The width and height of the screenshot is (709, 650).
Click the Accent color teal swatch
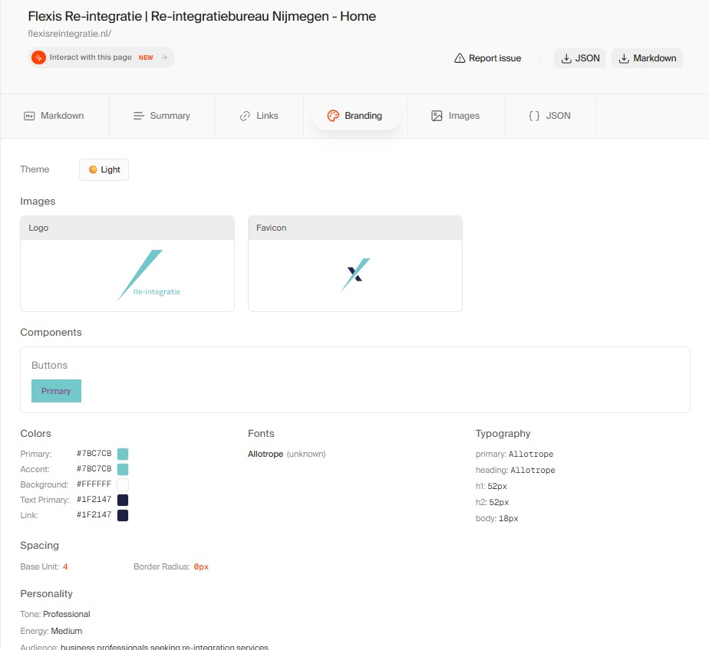click(x=123, y=469)
